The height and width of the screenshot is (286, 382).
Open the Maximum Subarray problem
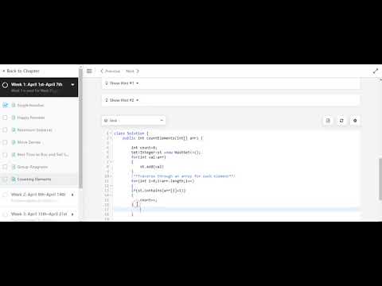(x=34, y=129)
